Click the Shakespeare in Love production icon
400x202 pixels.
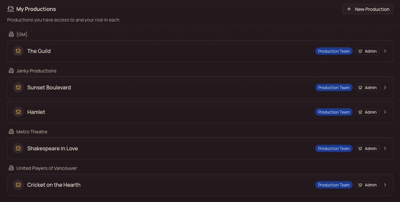tap(18, 148)
